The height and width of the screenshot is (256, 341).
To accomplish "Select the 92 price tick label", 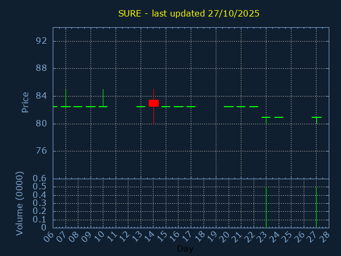I will (42, 41).
